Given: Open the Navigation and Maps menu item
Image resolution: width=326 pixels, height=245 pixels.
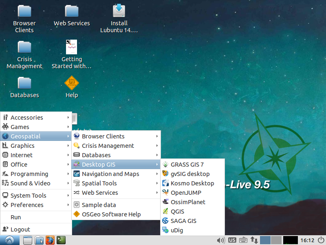Looking at the screenshot, I should pos(116,174).
